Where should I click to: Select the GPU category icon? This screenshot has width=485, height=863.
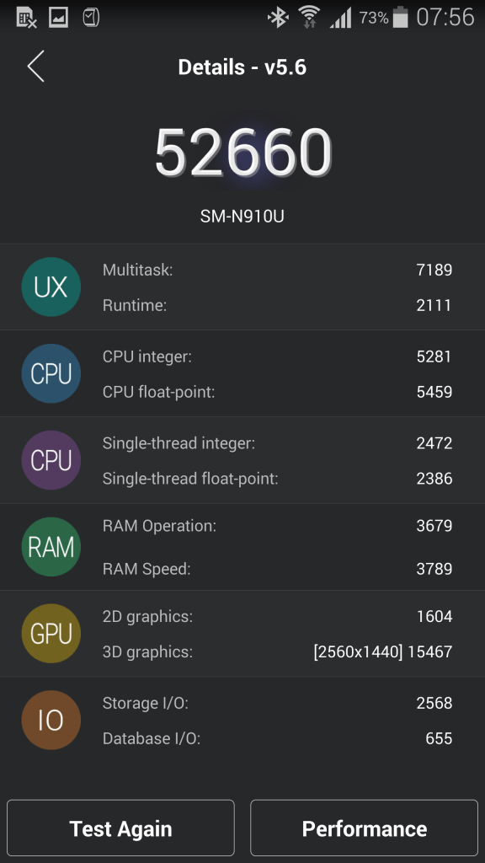[51, 634]
